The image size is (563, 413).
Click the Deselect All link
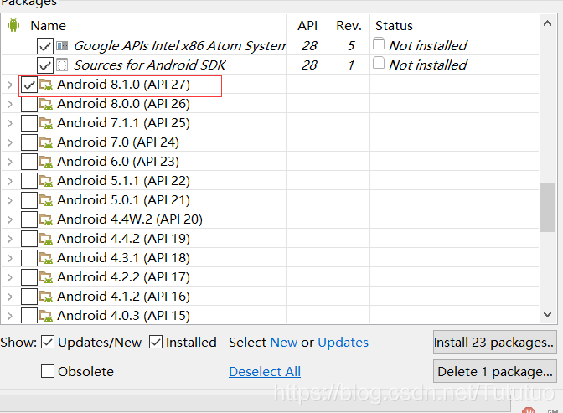point(265,372)
